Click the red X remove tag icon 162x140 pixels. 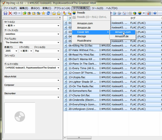point(10,13)
